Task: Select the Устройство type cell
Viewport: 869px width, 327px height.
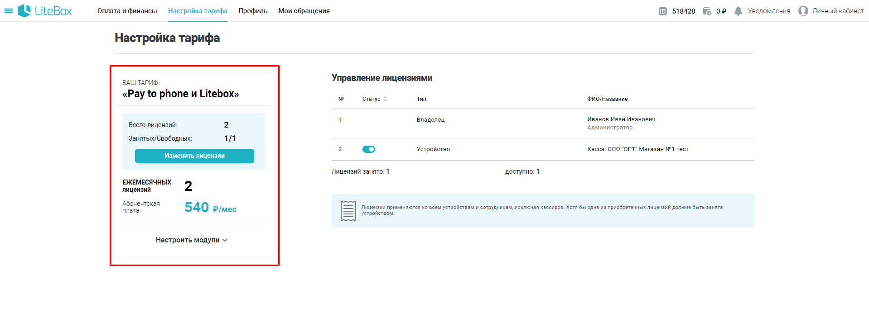Action: pos(433,149)
